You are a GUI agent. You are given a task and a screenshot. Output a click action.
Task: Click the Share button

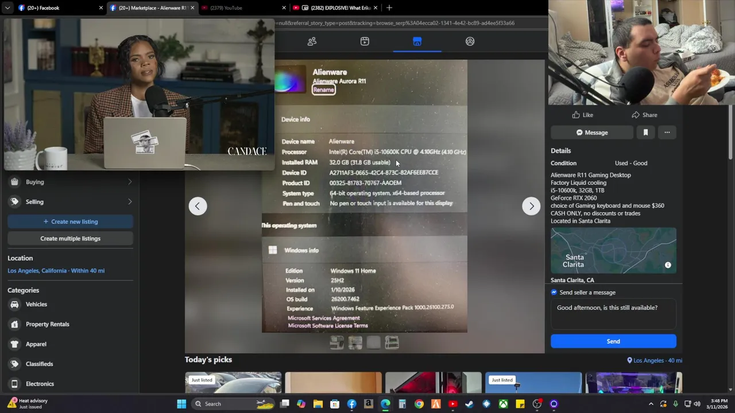point(644,115)
